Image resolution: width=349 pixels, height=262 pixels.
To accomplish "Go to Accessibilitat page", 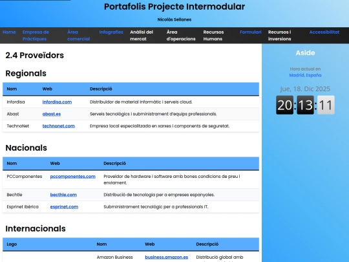I will tap(324, 32).
